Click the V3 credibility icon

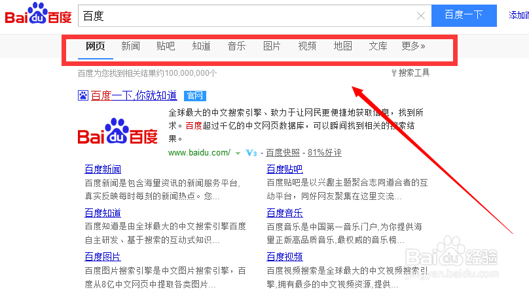point(251,153)
